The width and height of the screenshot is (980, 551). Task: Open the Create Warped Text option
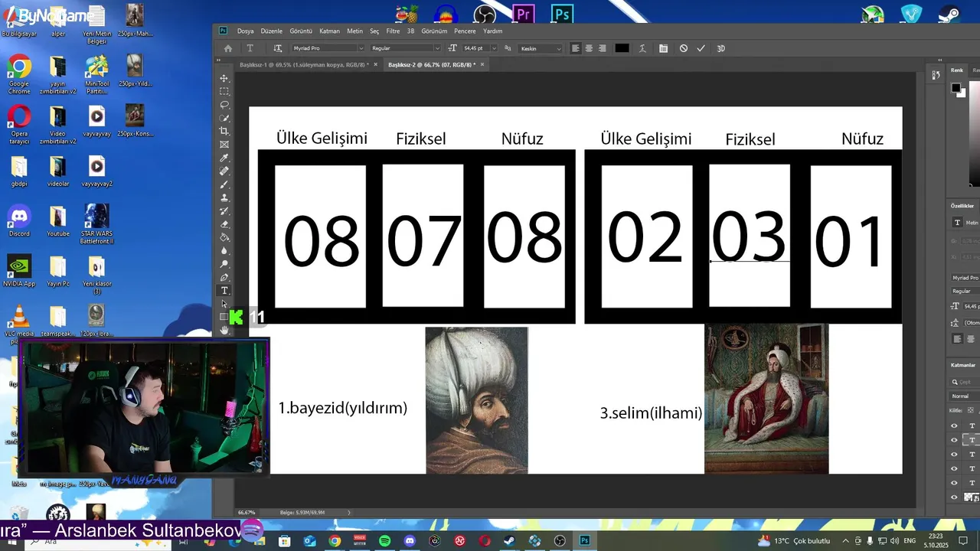click(x=642, y=48)
